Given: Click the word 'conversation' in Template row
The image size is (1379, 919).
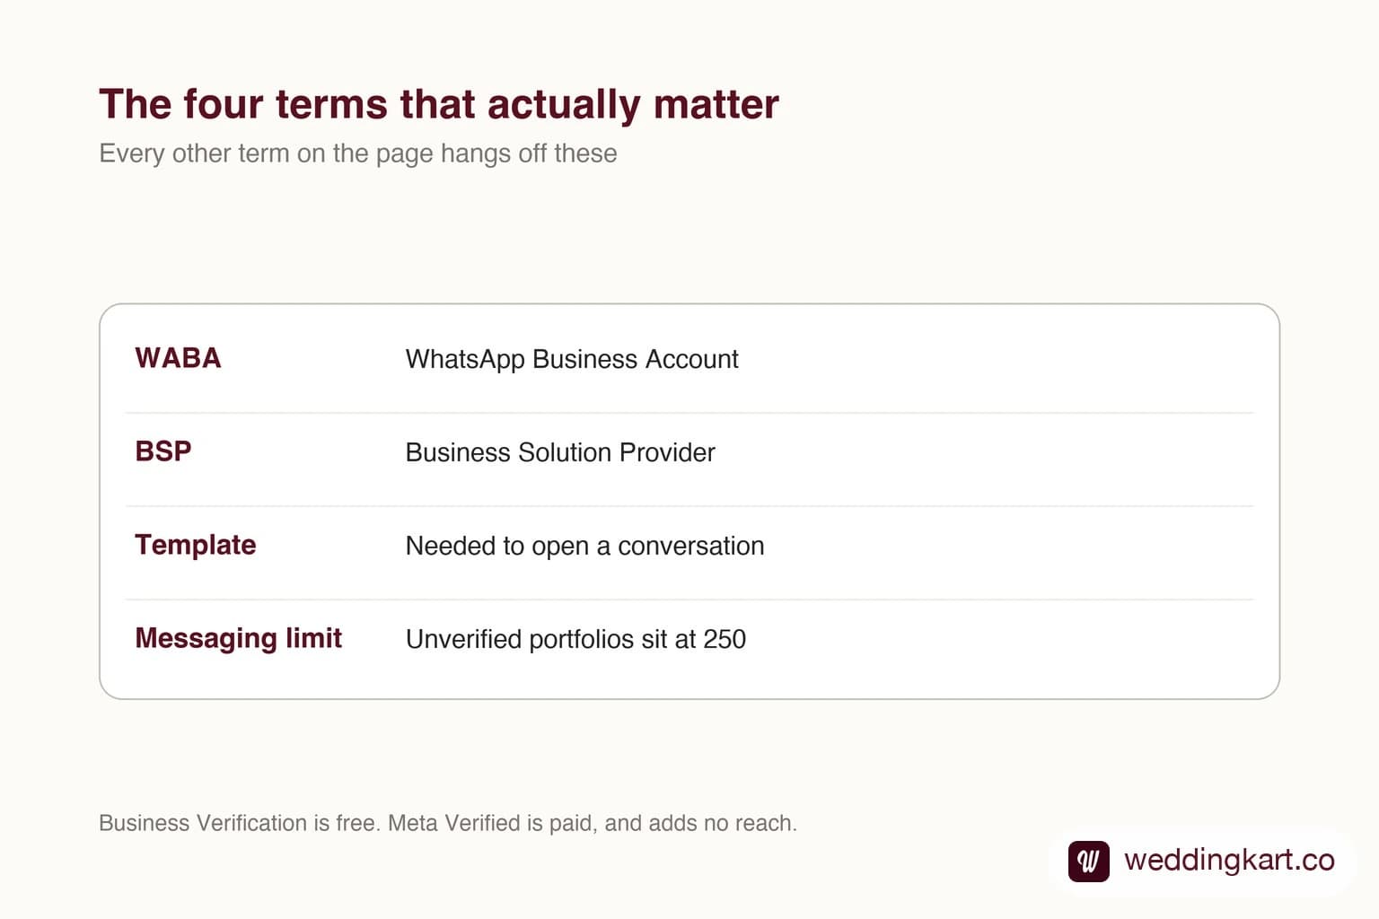Looking at the screenshot, I should coord(691,546).
